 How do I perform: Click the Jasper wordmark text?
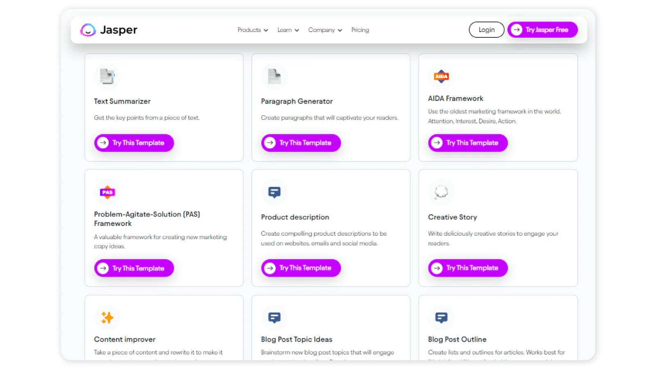pos(118,30)
